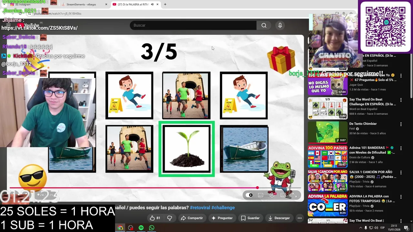Switch player to theater mode
Image resolution: width=413 pixels, height=232 pixels.
point(283,195)
